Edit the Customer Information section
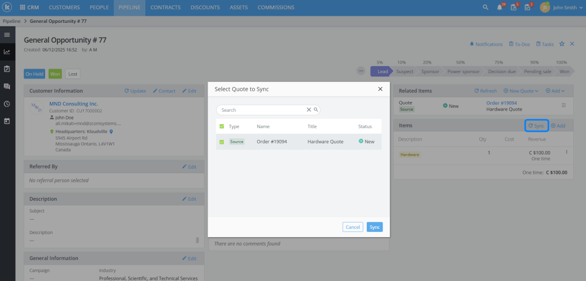This screenshot has width=586, height=281. coord(189,91)
